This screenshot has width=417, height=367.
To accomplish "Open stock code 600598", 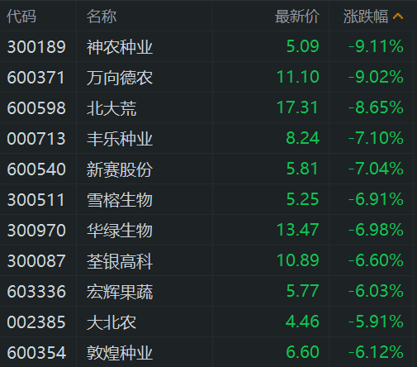I will pos(36,107).
